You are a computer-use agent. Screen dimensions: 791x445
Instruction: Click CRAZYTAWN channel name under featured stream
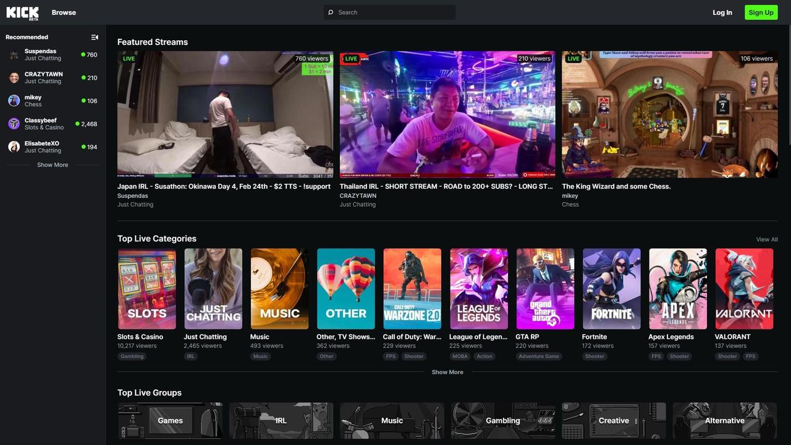click(x=358, y=195)
